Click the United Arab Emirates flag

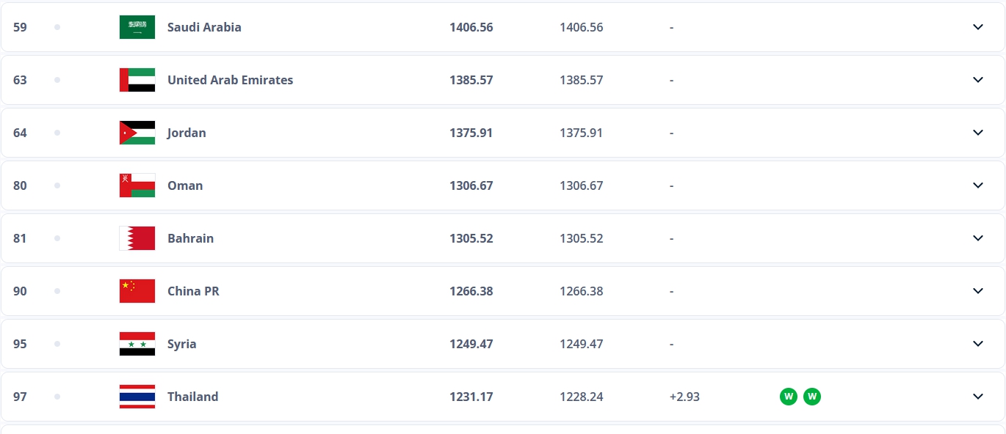137,80
